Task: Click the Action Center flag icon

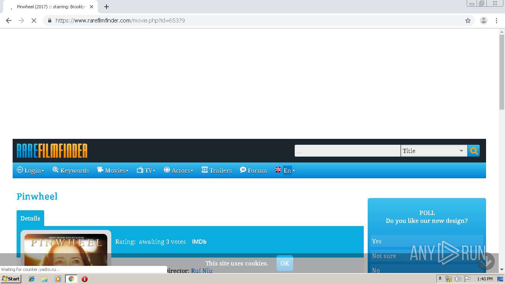Action: pos(468,279)
